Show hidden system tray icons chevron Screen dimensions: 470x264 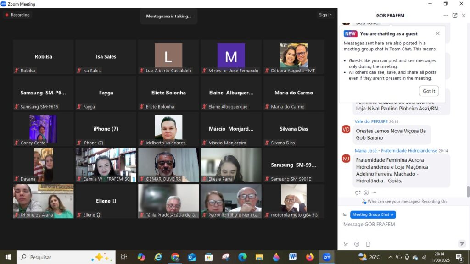(390, 257)
